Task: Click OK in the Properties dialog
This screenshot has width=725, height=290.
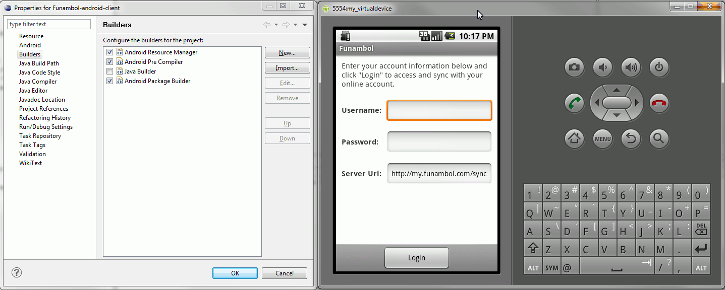Action: (235, 273)
